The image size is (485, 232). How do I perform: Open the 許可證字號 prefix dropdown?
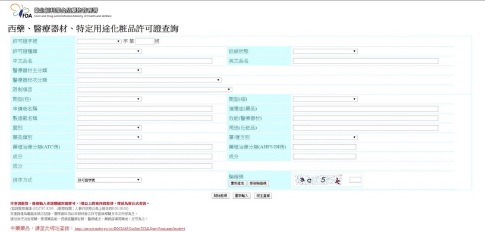pyautogui.click(x=99, y=42)
